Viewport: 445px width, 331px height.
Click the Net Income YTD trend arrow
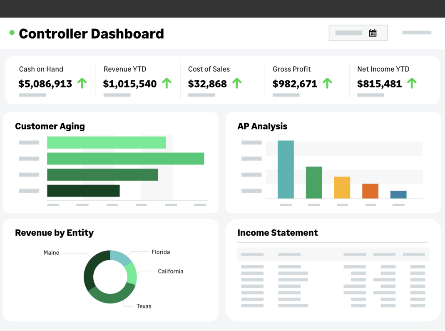pyautogui.click(x=412, y=83)
